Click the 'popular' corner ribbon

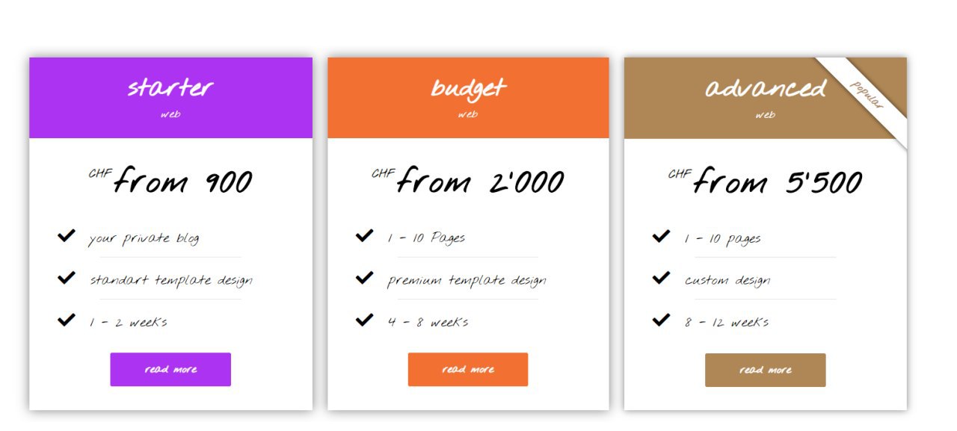[x=867, y=95]
